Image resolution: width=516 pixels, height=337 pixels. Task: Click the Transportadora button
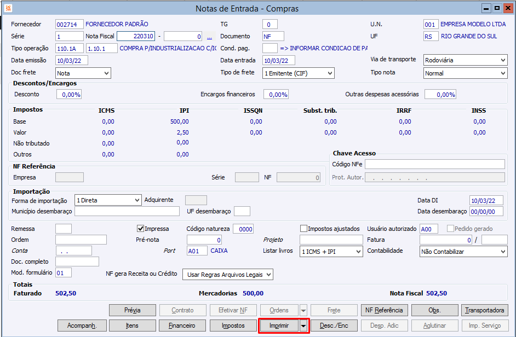coord(484,310)
